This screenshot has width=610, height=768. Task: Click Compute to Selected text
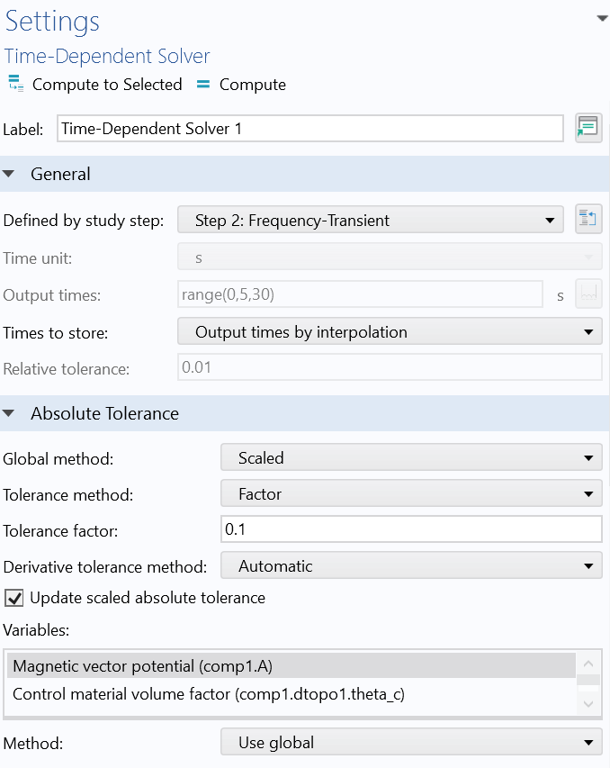tap(107, 85)
